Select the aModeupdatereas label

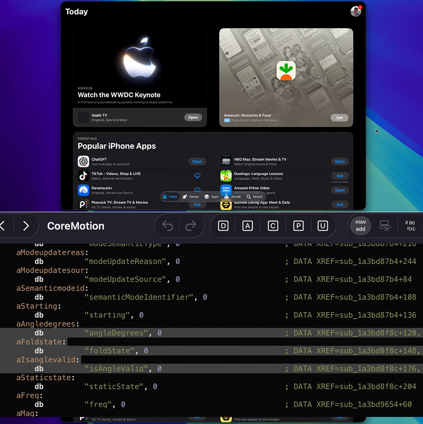pyautogui.click(x=52, y=252)
